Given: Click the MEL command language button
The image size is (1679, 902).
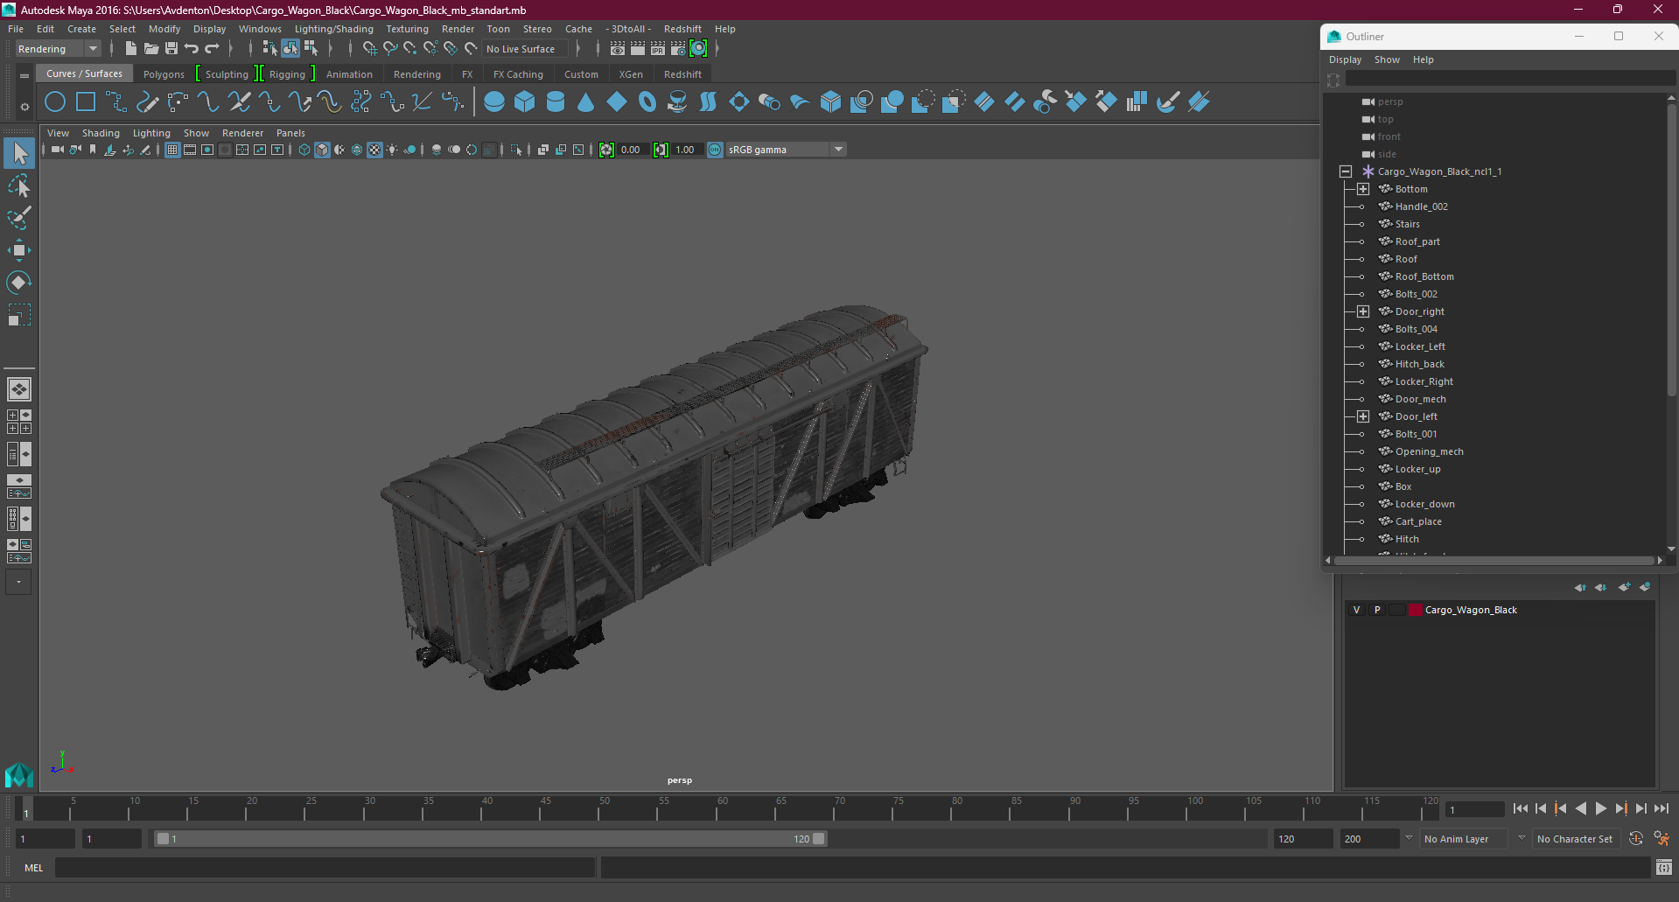Looking at the screenshot, I should tap(33, 868).
